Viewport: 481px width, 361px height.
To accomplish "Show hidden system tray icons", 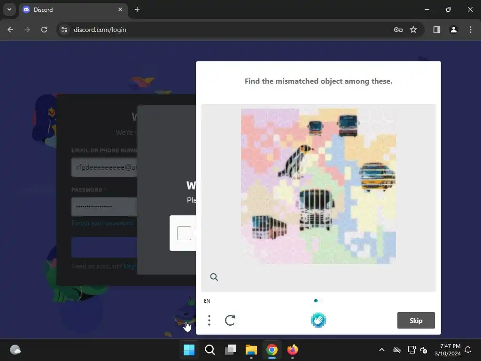I will pyautogui.click(x=382, y=350).
